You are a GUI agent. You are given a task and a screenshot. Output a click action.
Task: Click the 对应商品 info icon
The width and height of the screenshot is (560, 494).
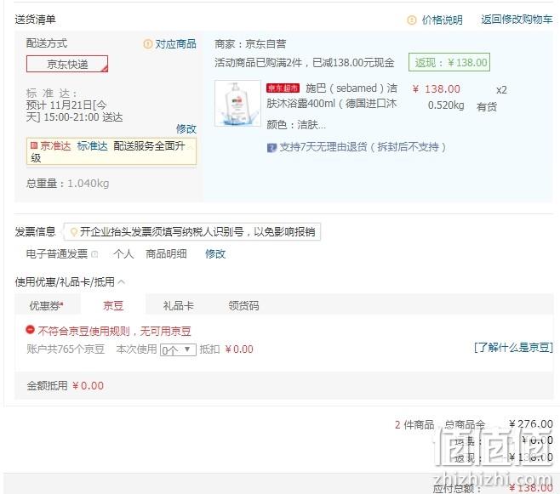pos(148,44)
